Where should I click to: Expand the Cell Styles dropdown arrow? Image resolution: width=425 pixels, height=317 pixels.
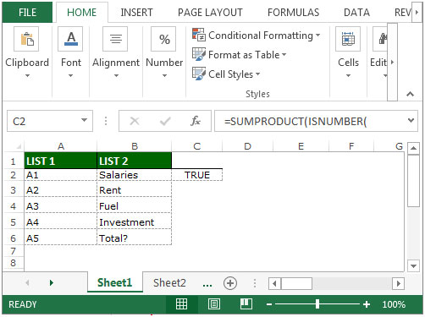(x=257, y=74)
